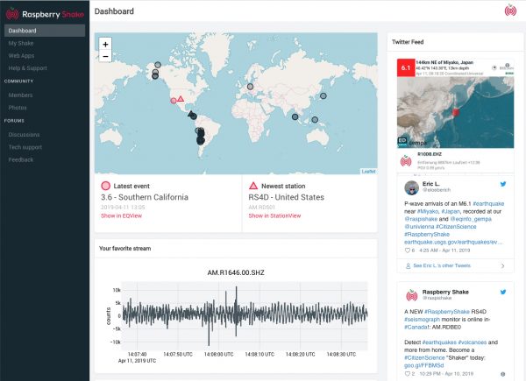526x381 pixels.
Task: Click Eric L.'s avatar picture
Action: tap(412, 187)
